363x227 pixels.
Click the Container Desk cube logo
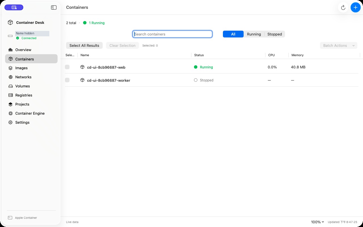(10, 22)
